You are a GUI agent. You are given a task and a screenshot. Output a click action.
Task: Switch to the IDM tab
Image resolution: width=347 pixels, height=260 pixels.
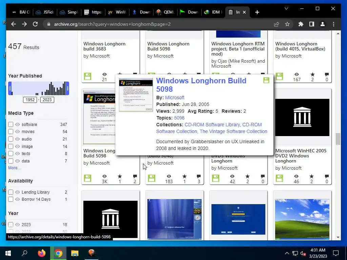point(213,12)
